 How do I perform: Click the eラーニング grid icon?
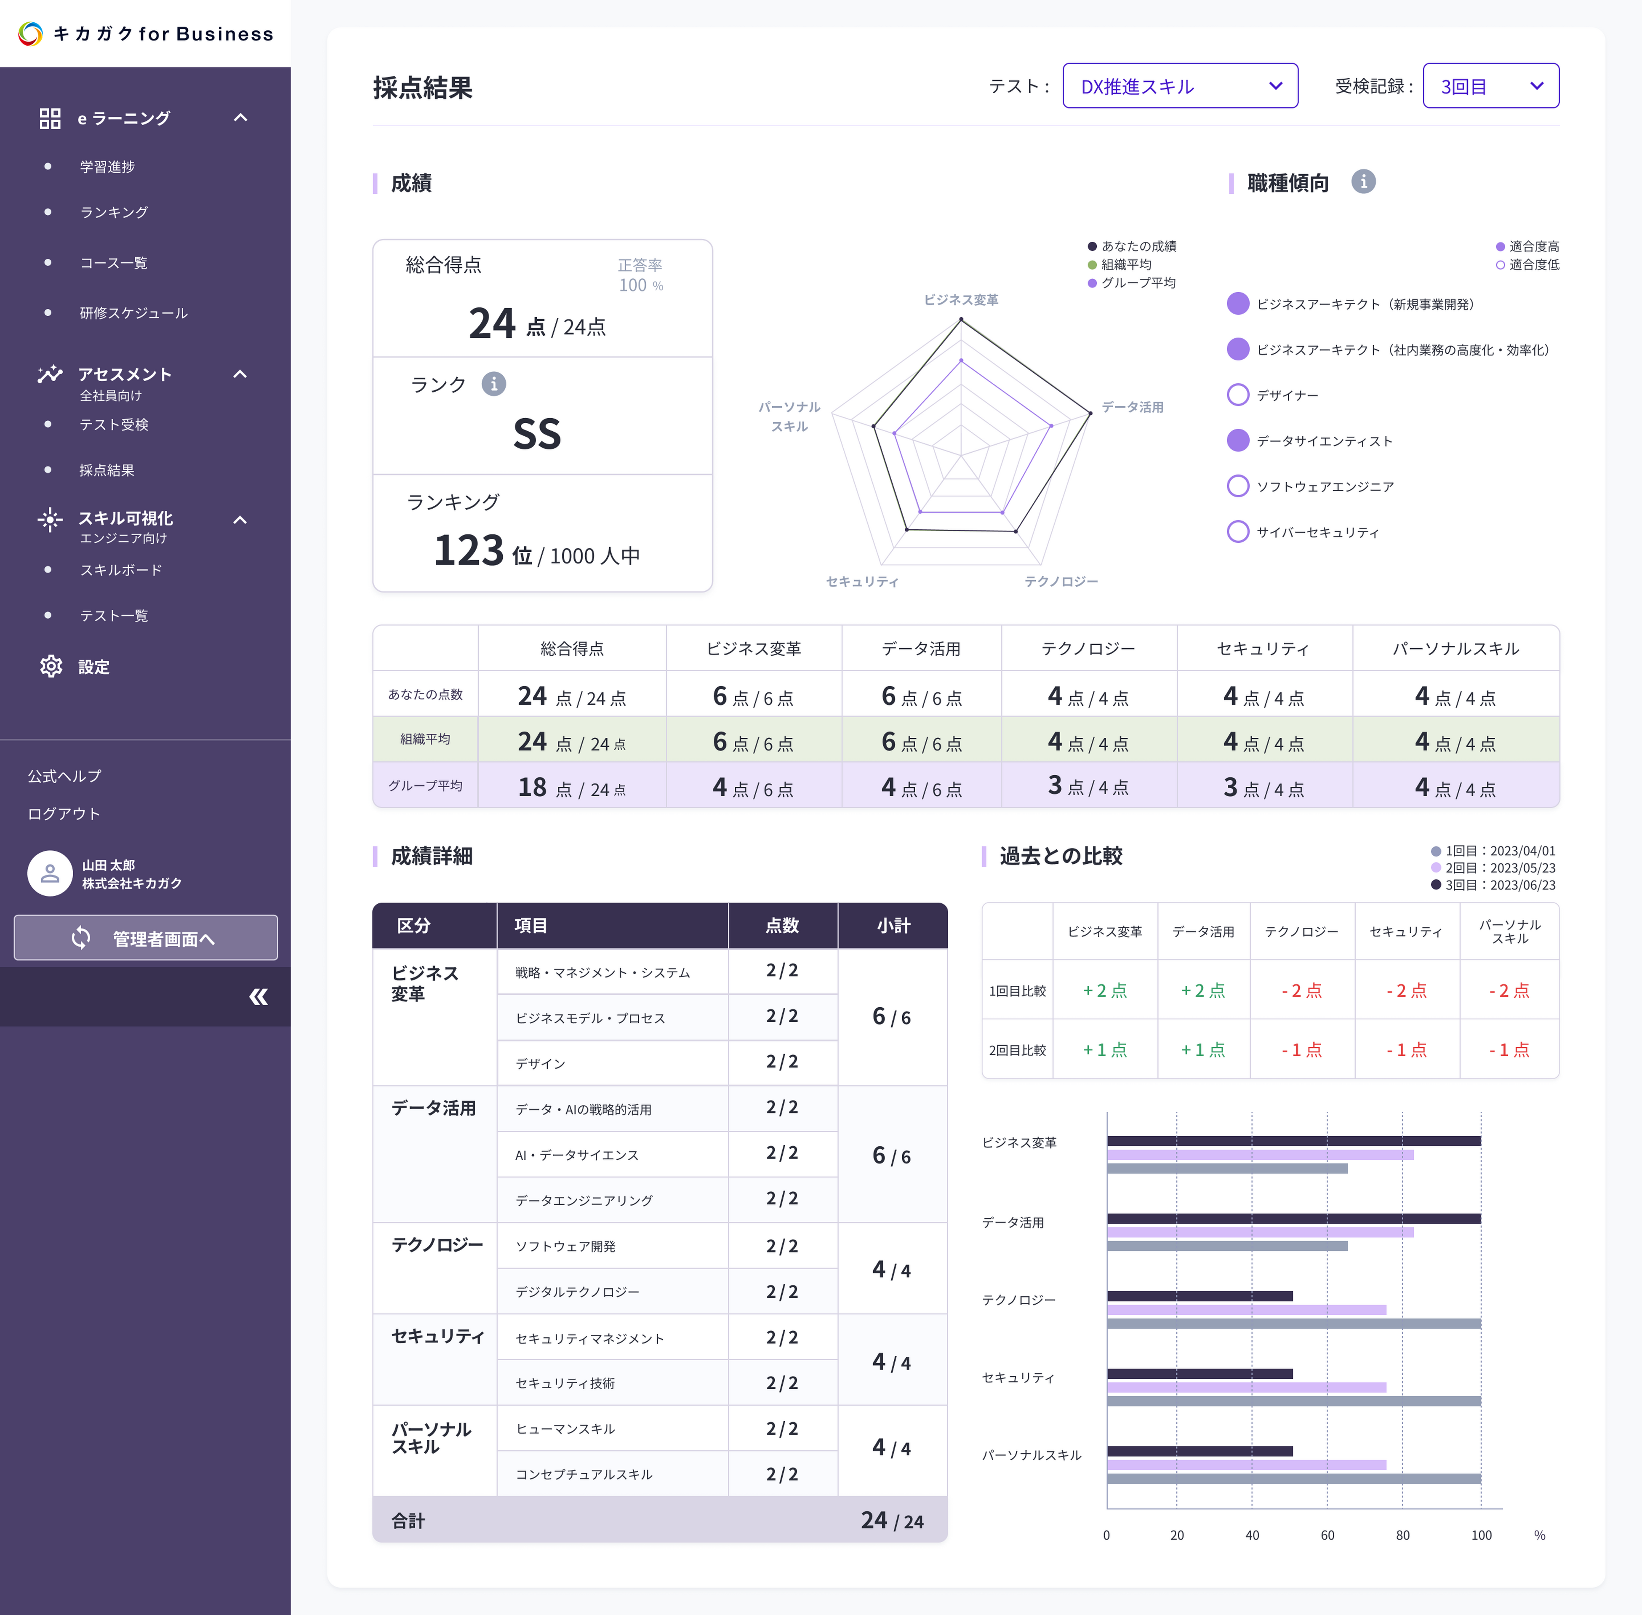[x=50, y=119]
